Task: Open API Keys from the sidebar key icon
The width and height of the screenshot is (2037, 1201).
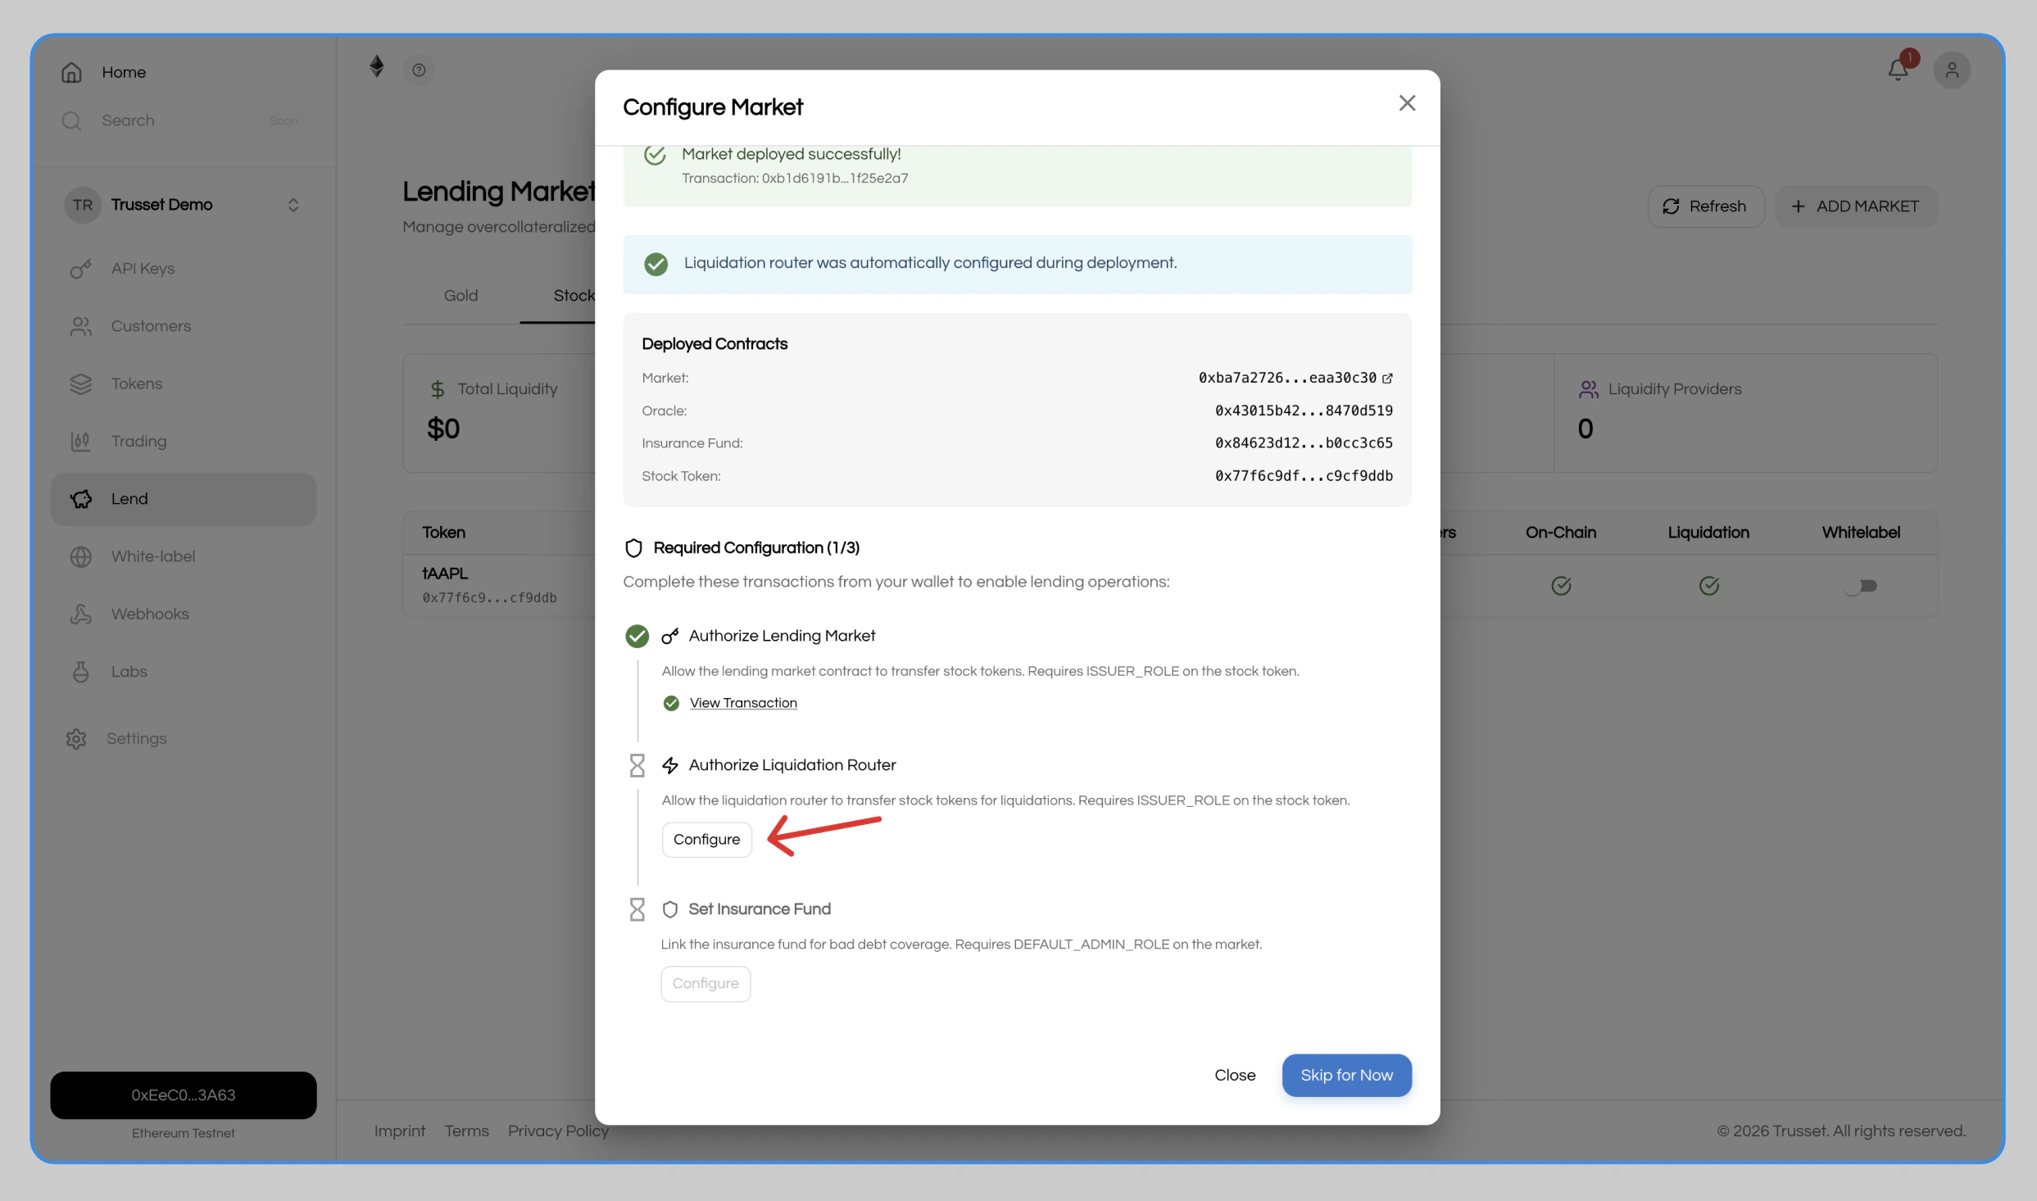Action: 80,269
